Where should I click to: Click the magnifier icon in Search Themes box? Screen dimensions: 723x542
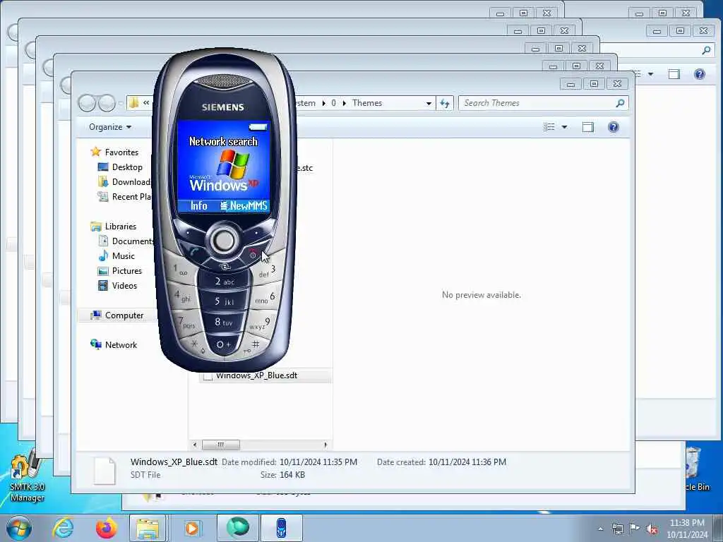tap(620, 103)
